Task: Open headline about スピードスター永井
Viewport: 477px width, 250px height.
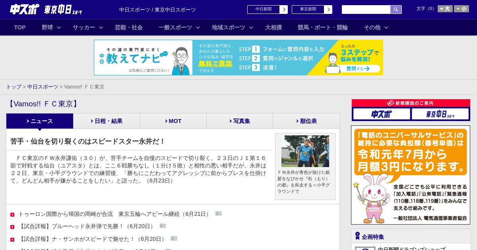Action: click(x=88, y=141)
